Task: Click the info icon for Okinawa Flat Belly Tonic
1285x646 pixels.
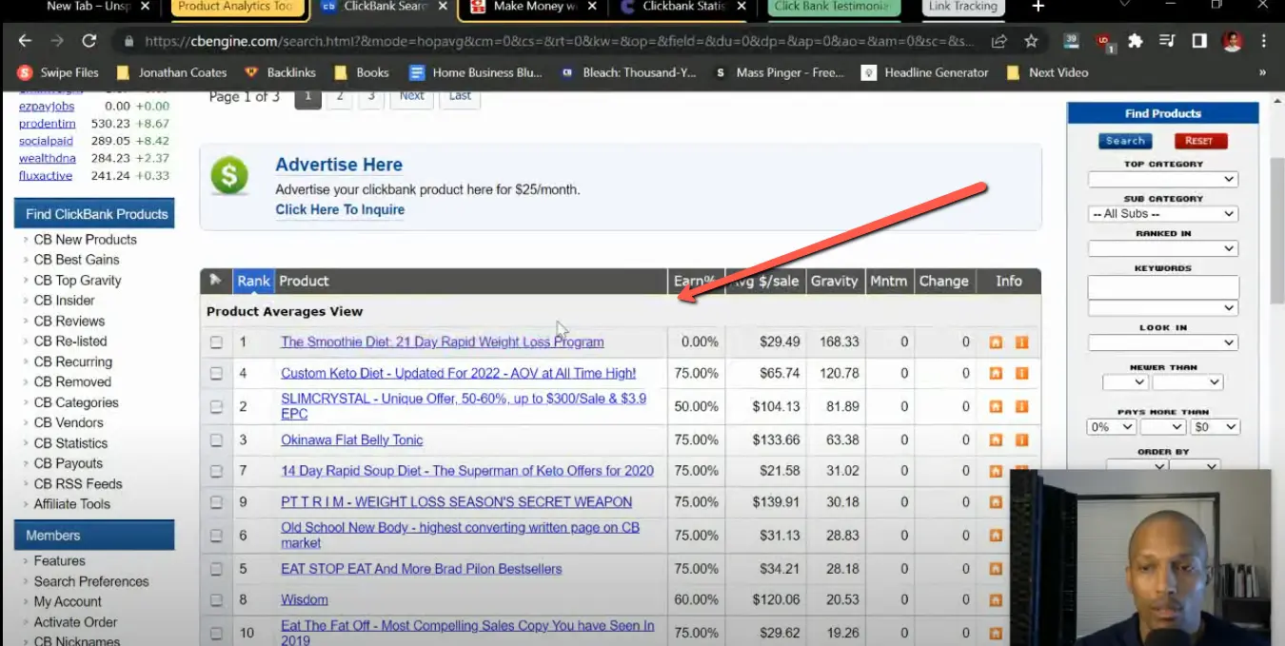Action: [1021, 440]
